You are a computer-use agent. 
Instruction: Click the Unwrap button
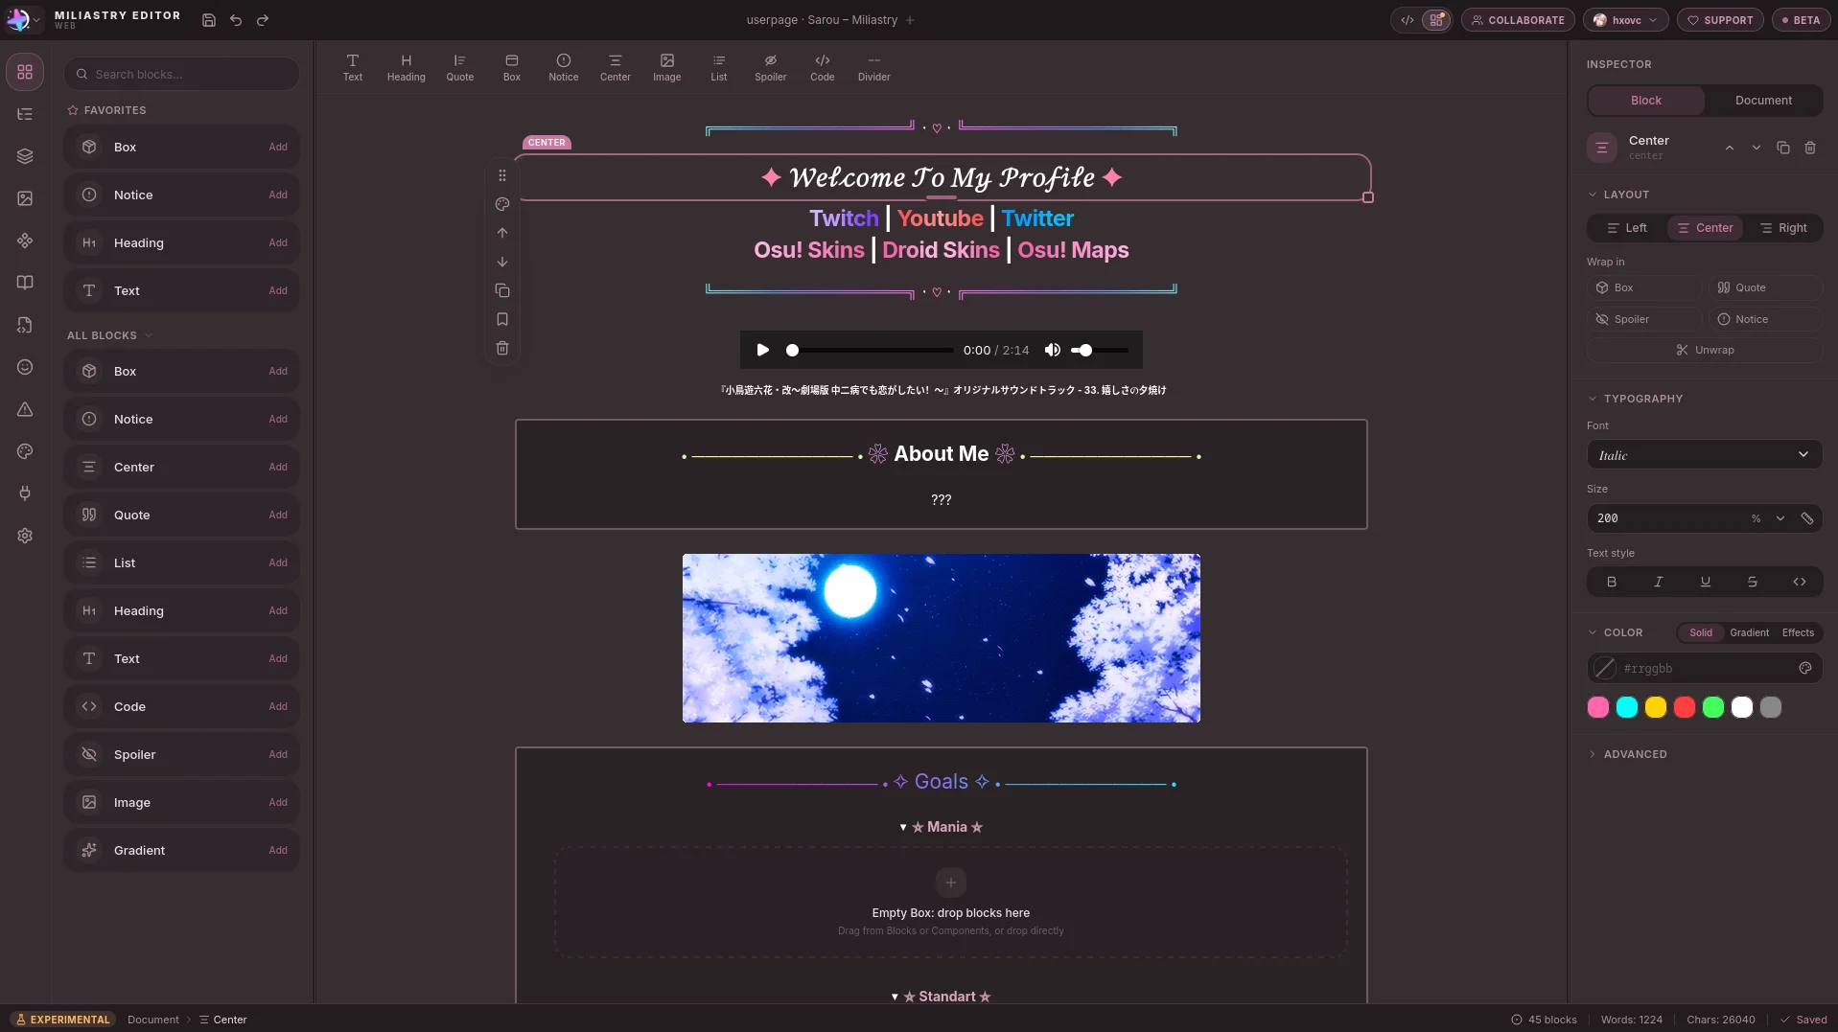tap(1705, 350)
